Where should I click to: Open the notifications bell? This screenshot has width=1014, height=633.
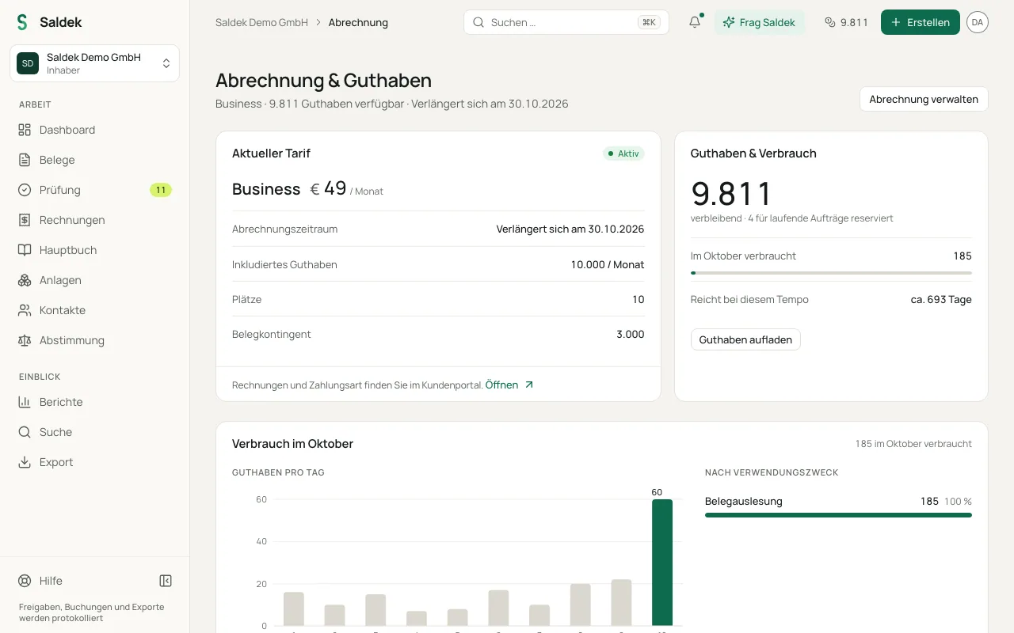[x=695, y=22]
